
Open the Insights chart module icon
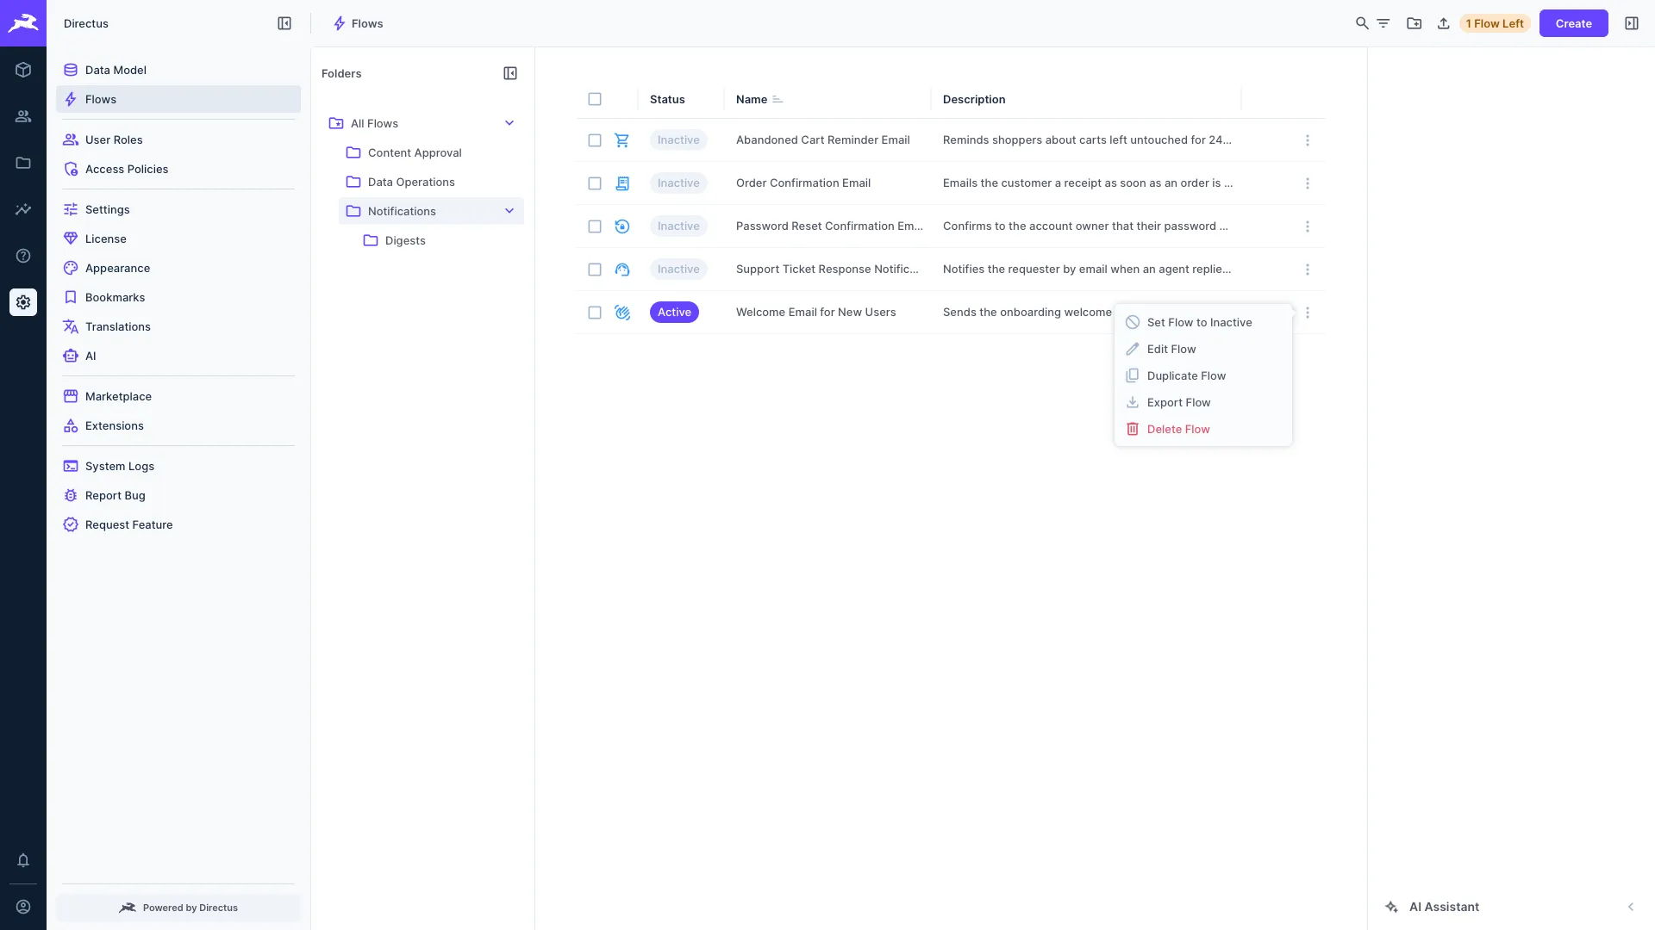pyautogui.click(x=23, y=209)
